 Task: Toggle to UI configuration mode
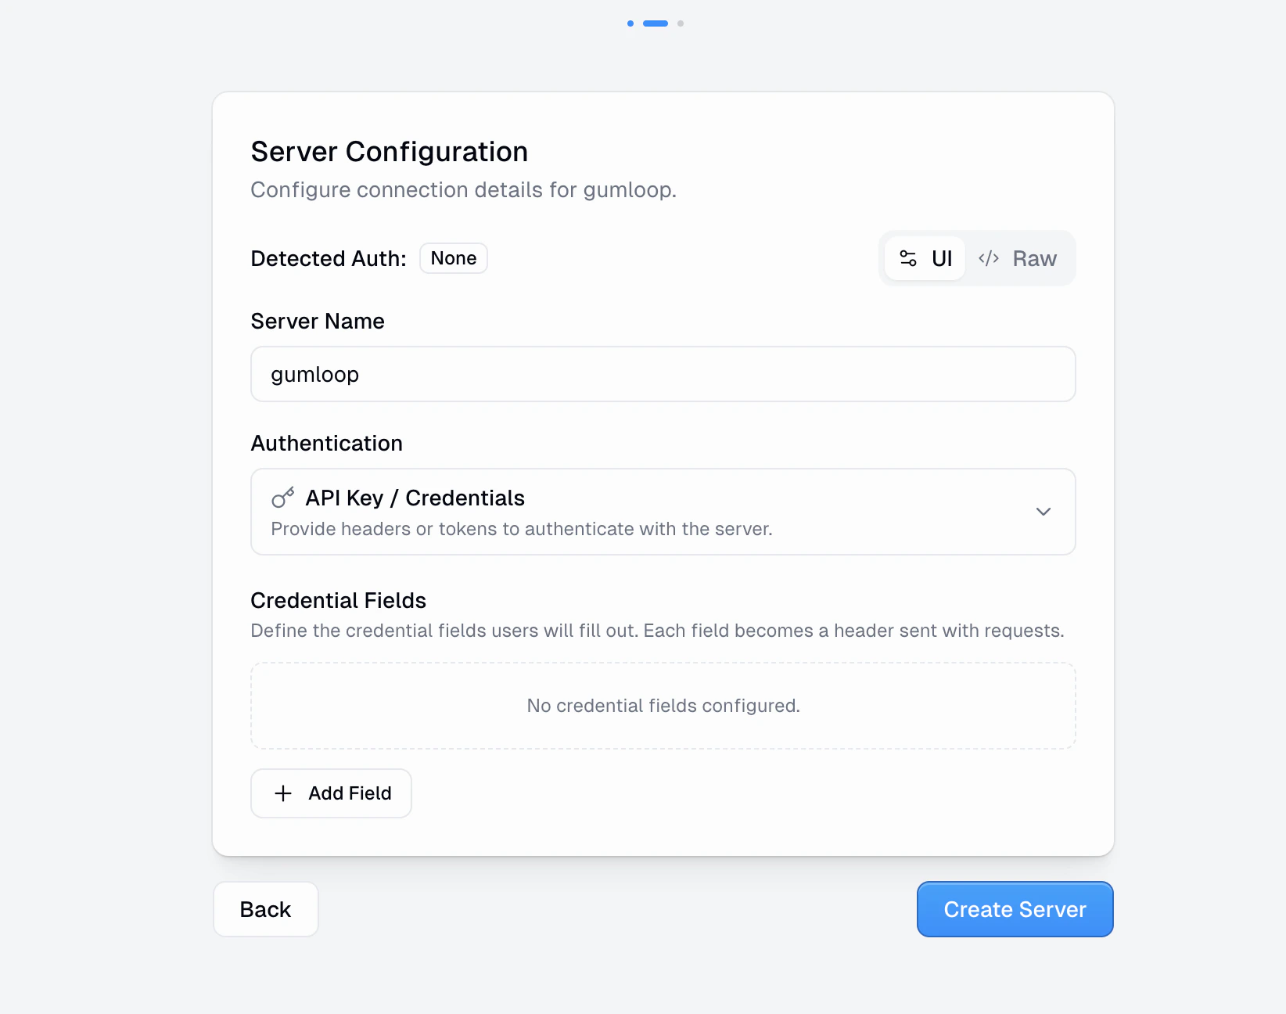(925, 258)
